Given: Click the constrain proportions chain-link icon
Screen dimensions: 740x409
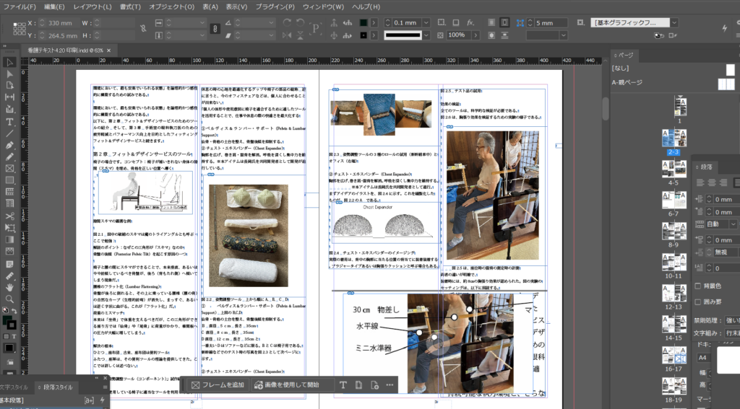Looking at the screenshot, I should coord(214,29).
